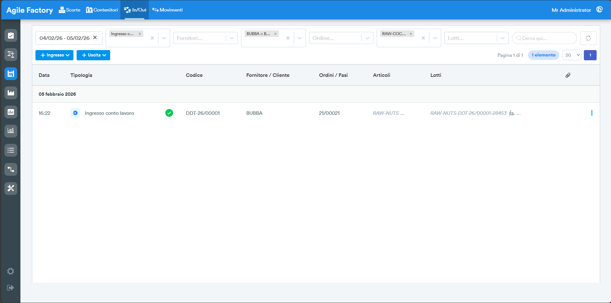
Task: Focus the 'Cerca qui...' search field
Action: click(544, 38)
